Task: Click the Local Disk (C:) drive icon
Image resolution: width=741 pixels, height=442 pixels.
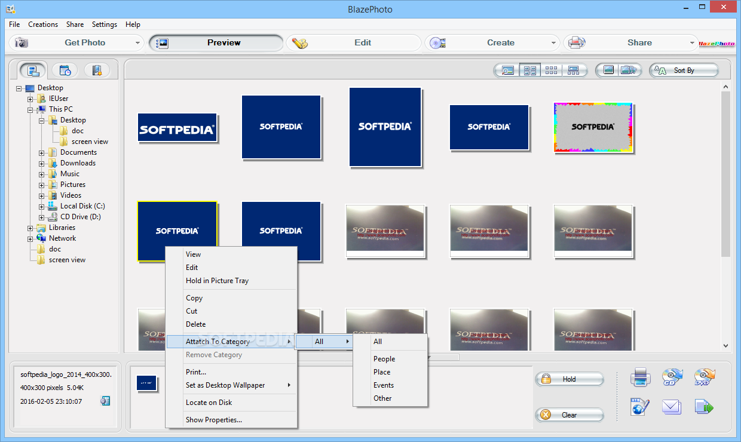Action: (53, 206)
